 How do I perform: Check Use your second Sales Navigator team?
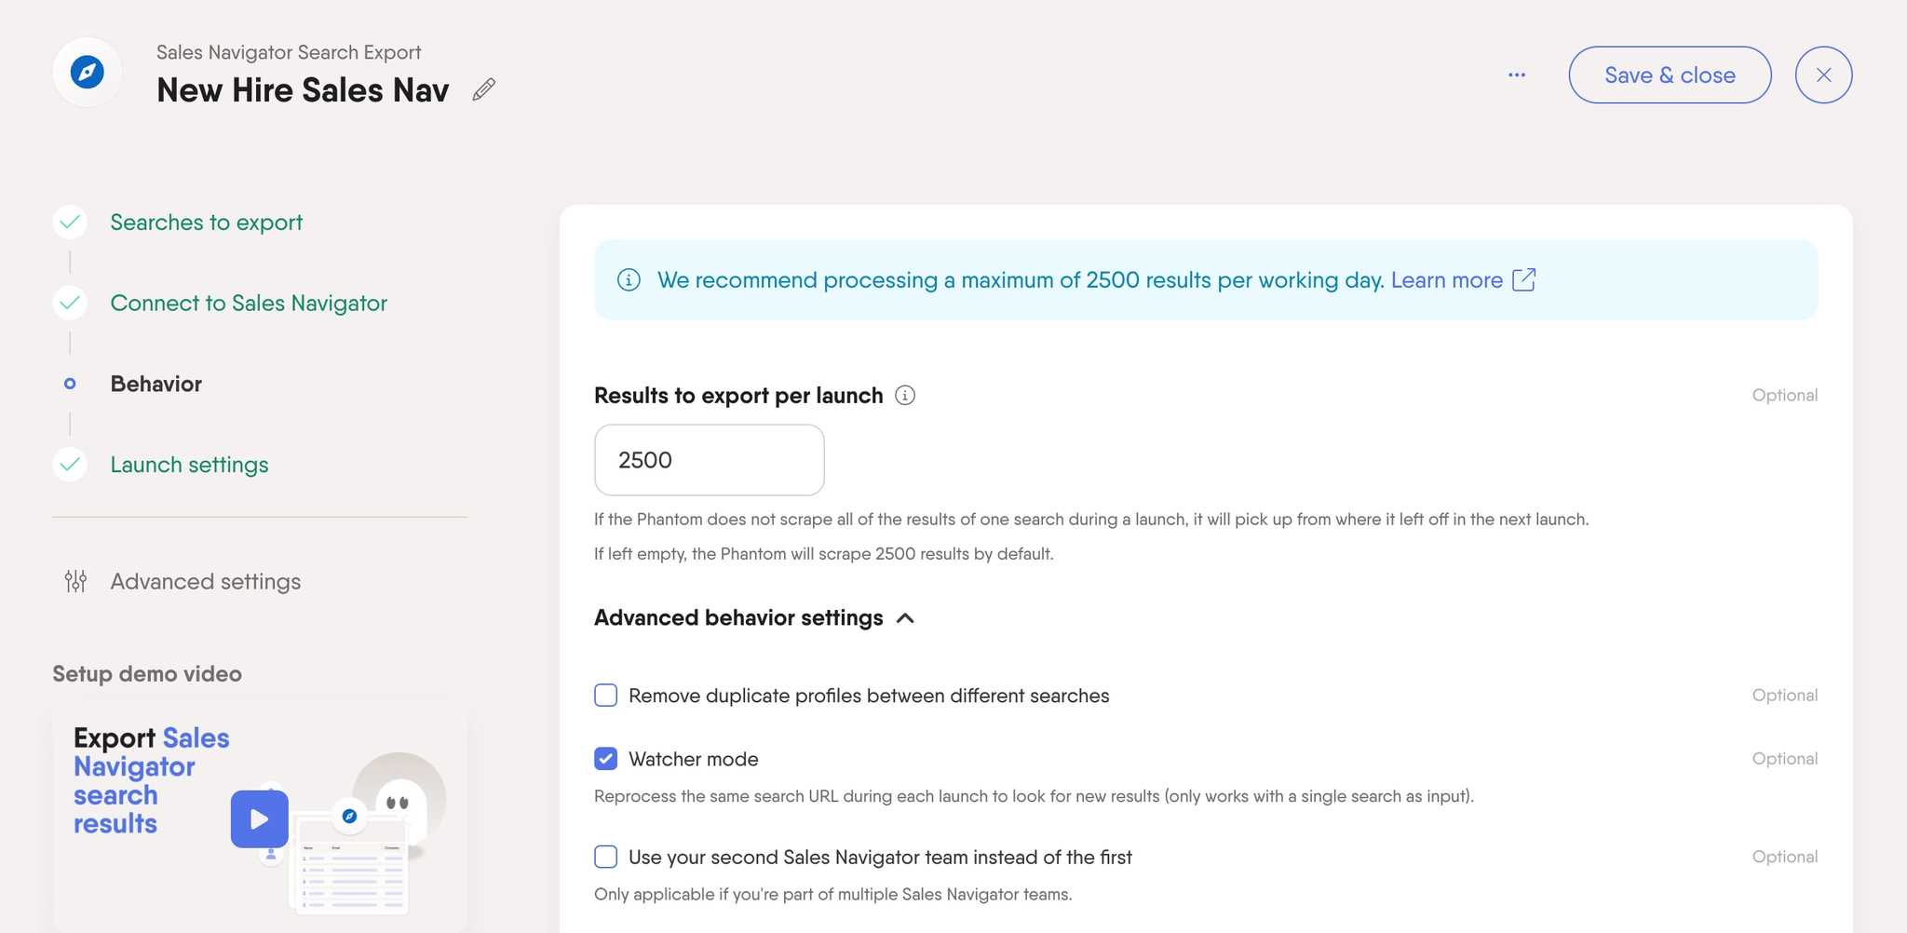tap(606, 857)
